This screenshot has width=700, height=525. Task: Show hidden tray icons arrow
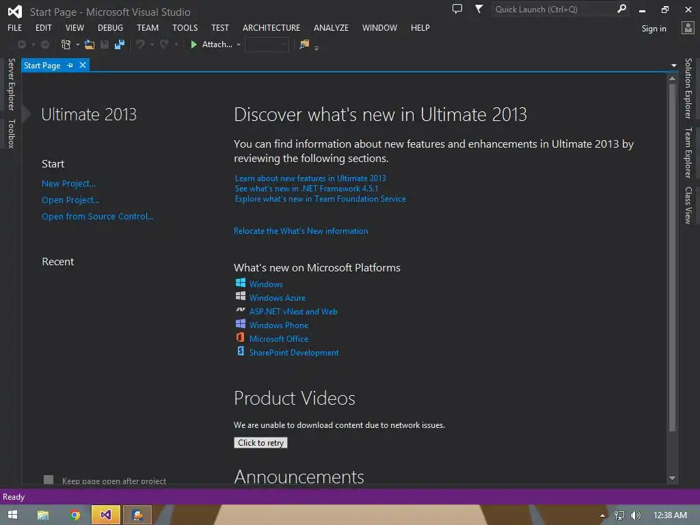click(603, 515)
